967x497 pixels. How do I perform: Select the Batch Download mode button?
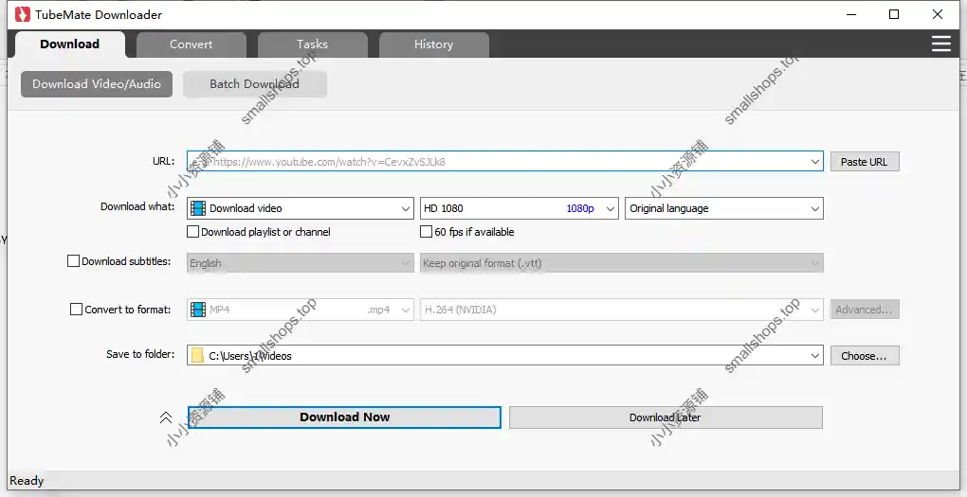(255, 83)
